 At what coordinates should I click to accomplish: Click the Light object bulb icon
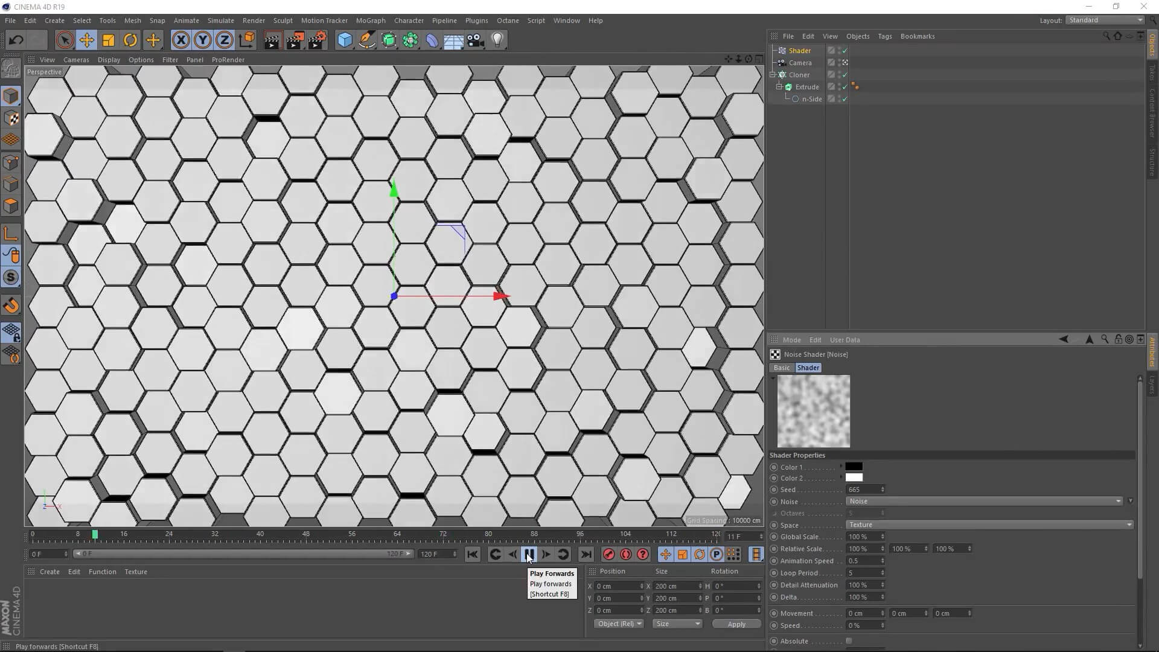coord(497,40)
